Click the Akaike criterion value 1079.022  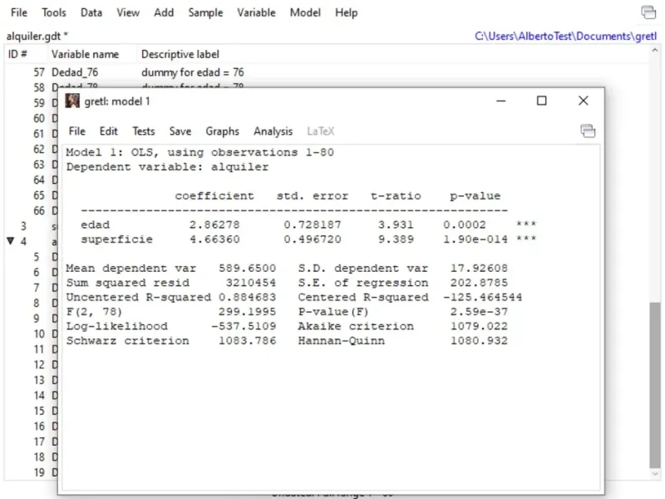(479, 326)
